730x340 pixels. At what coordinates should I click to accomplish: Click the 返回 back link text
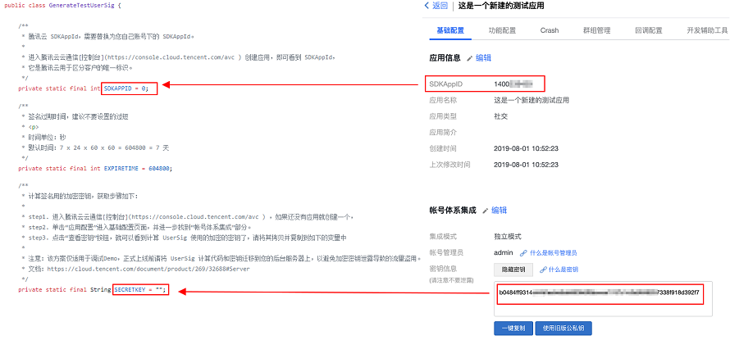tap(440, 6)
